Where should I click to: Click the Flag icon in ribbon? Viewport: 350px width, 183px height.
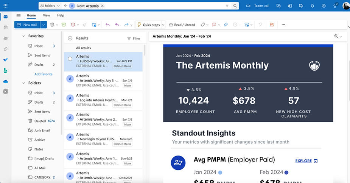[214, 25]
